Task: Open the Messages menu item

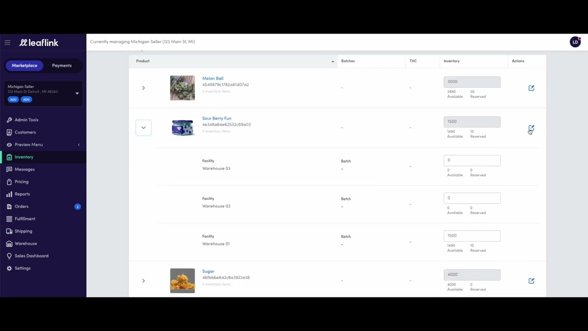Action: pos(25,170)
